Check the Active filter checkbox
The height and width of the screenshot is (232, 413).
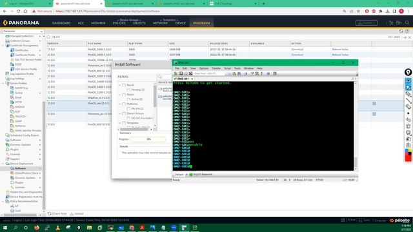point(128,99)
